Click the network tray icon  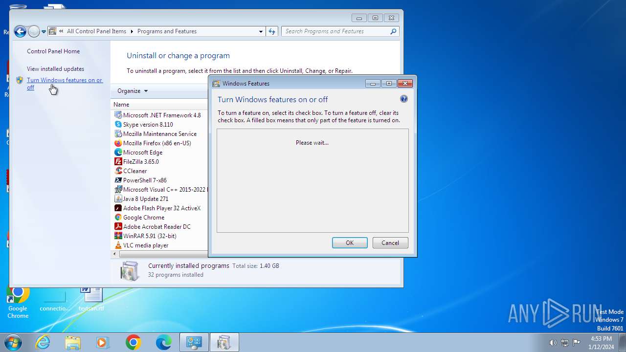click(565, 343)
